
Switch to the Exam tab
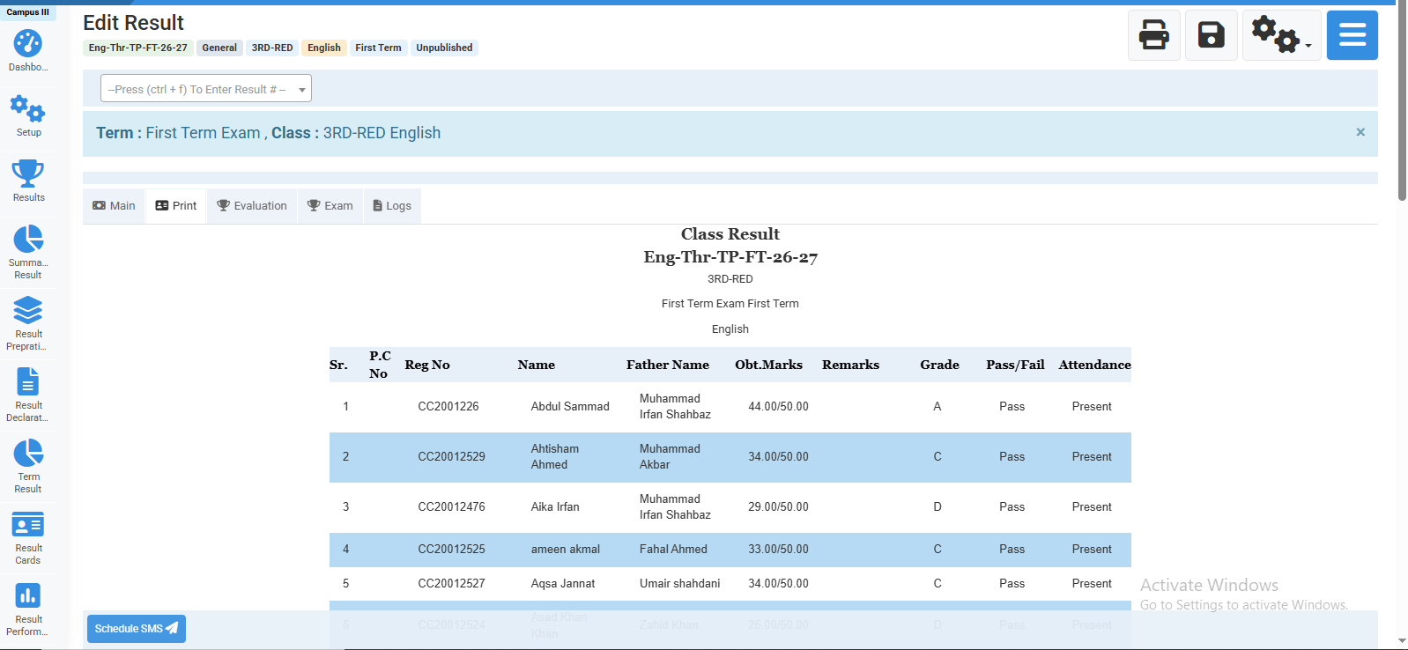(330, 206)
